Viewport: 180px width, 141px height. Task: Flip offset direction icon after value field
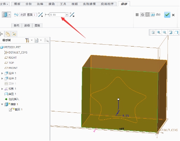[x=72, y=15]
